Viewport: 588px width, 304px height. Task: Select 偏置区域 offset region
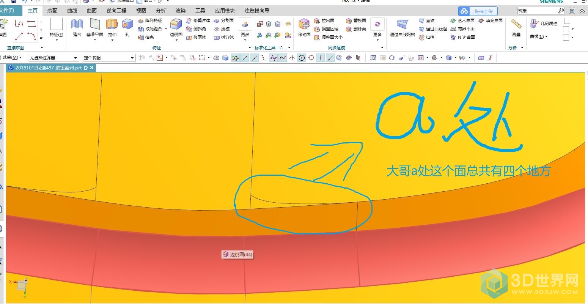[326, 29]
